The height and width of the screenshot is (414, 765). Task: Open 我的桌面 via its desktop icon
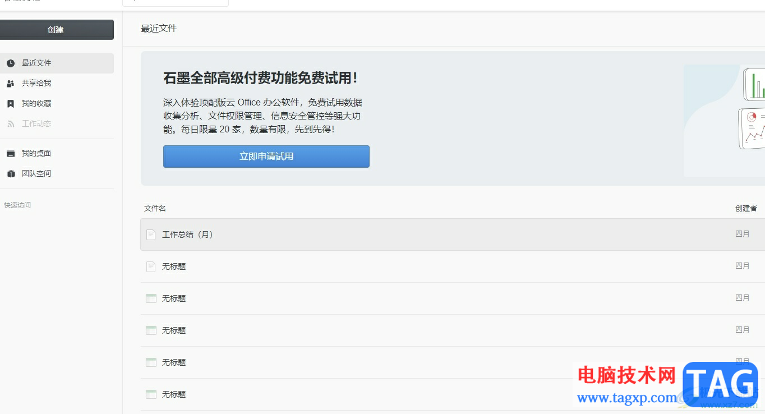tap(11, 153)
